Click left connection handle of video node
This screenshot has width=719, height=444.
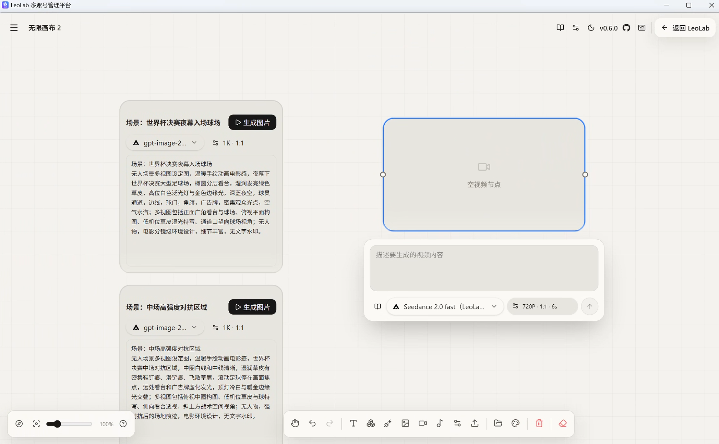(x=383, y=175)
